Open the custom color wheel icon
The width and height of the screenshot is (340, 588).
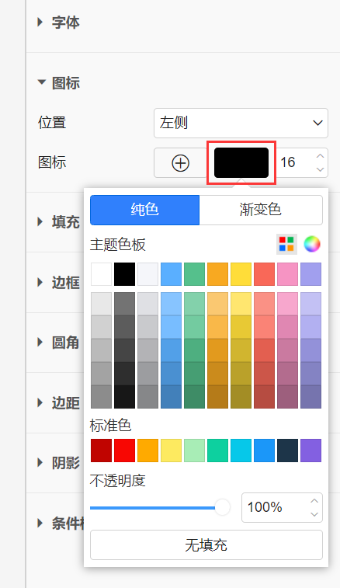tap(312, 245)
